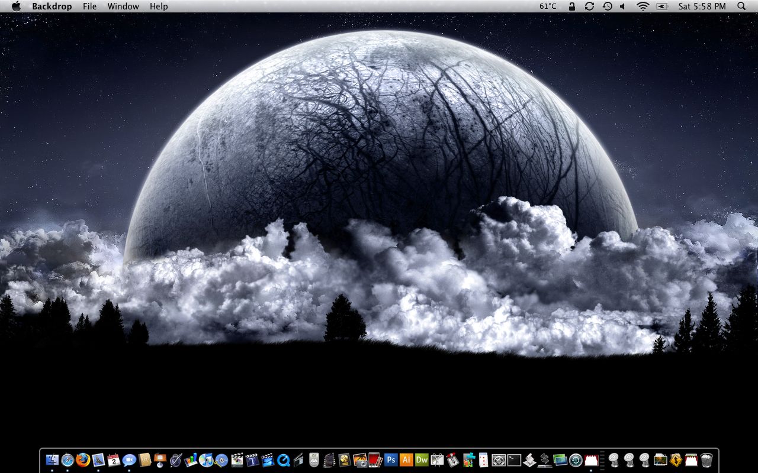
Task: Launch Terminal from the Dock
Action: click(514, 459)
